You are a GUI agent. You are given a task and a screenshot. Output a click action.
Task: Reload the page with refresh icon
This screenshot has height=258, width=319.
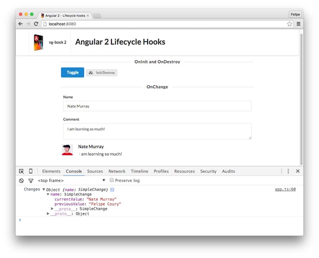coord(36,24)
